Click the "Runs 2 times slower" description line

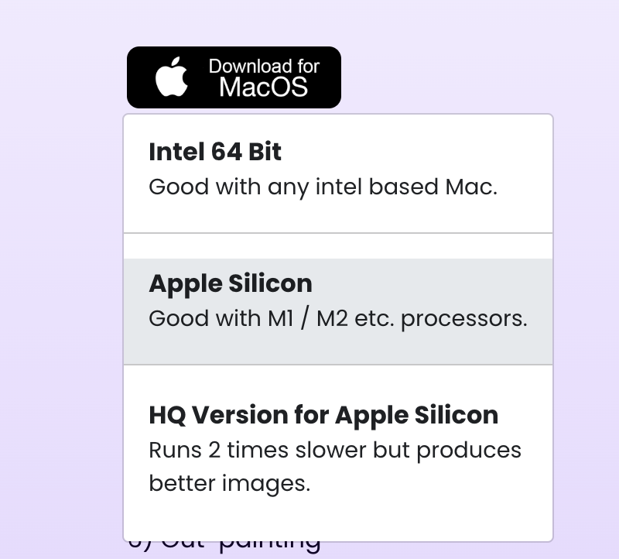click(x=335, y=450)
